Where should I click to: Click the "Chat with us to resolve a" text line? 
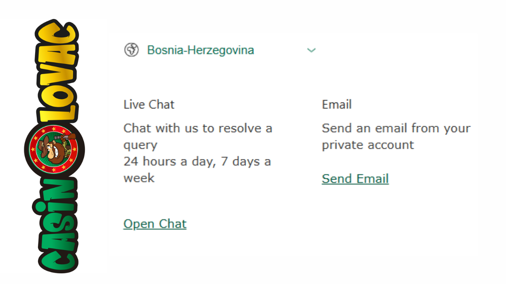pyautogui.click(x=198, y=128)
